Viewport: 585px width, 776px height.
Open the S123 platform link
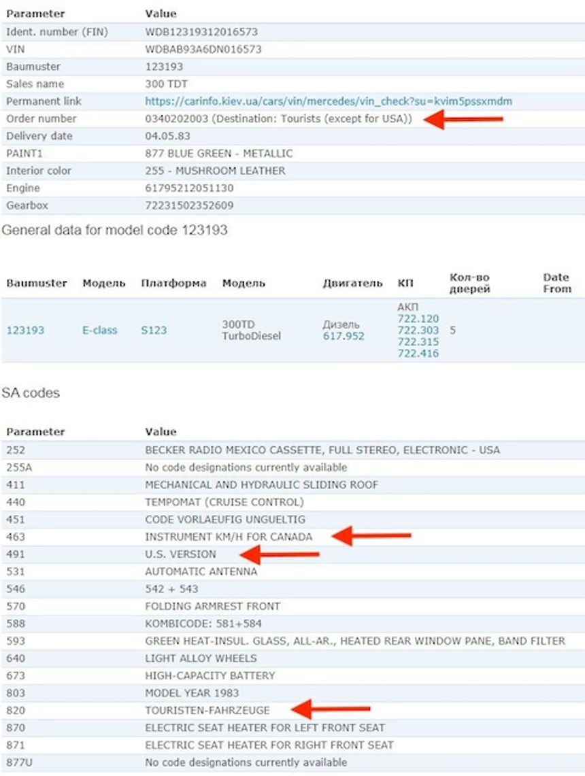click(154, 331)
